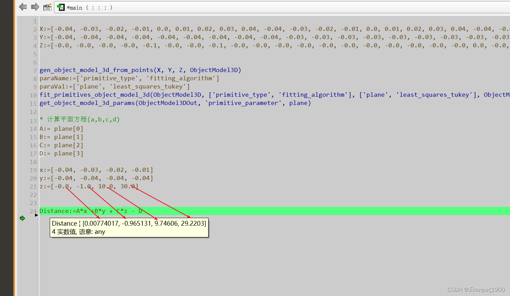This screenshot has height=296, width=510.
Task: Select the D:= plane[3] line
Action: (61, 154)
